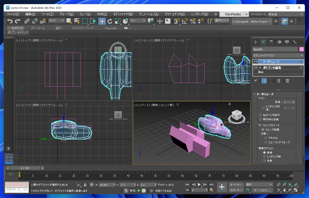Click Remove modifier from stack trash icon

[278, 81]
